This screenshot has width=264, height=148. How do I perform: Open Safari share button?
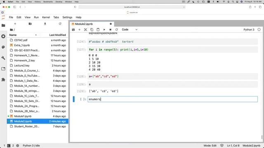click(x=250, y=7)
